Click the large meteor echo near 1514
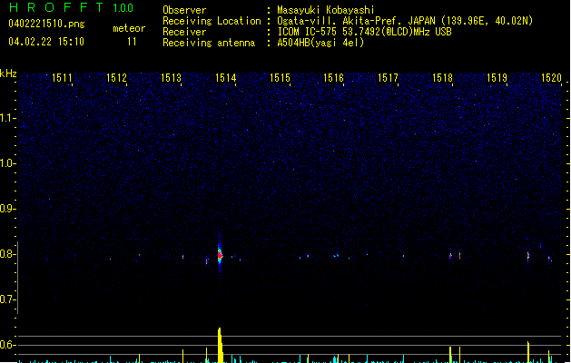571x363 pixels. click(x=220, y=255)
